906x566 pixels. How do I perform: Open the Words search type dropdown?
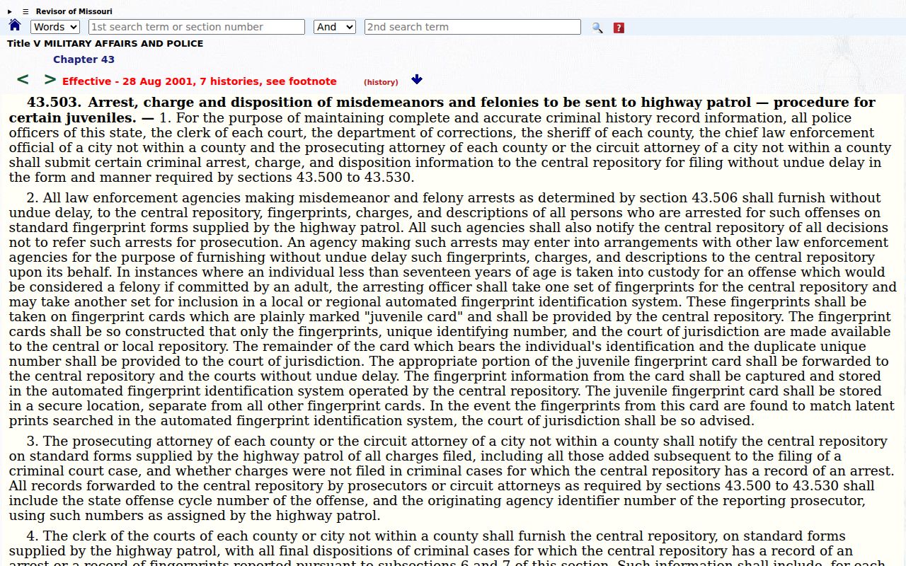tap(55, 27)
